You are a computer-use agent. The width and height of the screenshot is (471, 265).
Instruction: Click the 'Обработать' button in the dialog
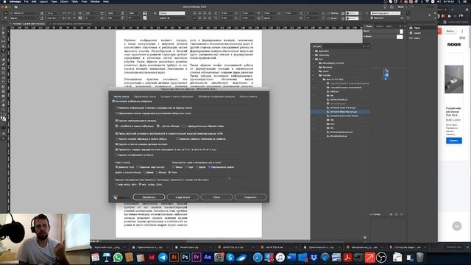[x=149, y=197]
